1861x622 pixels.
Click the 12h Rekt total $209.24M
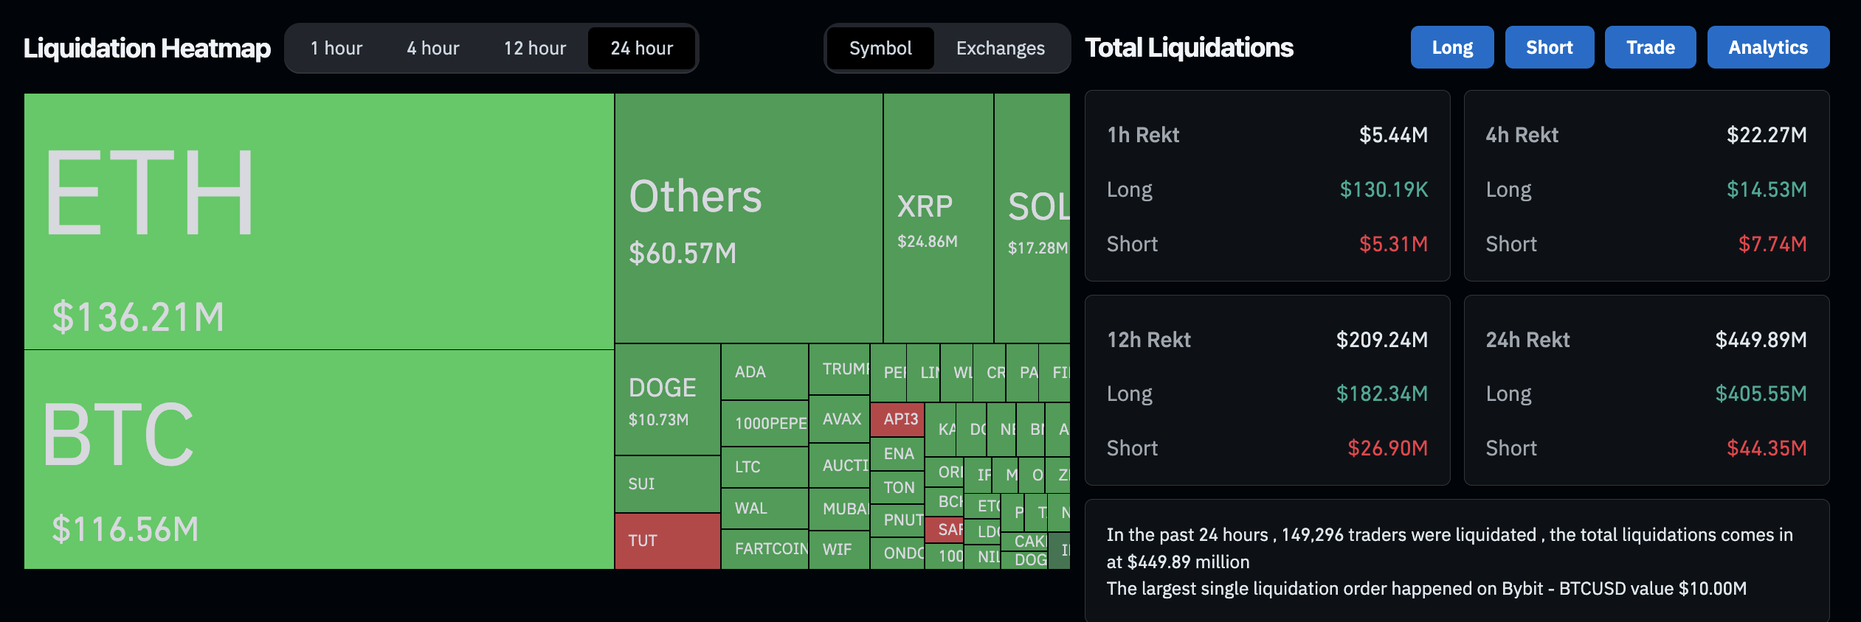point(1382,340)
